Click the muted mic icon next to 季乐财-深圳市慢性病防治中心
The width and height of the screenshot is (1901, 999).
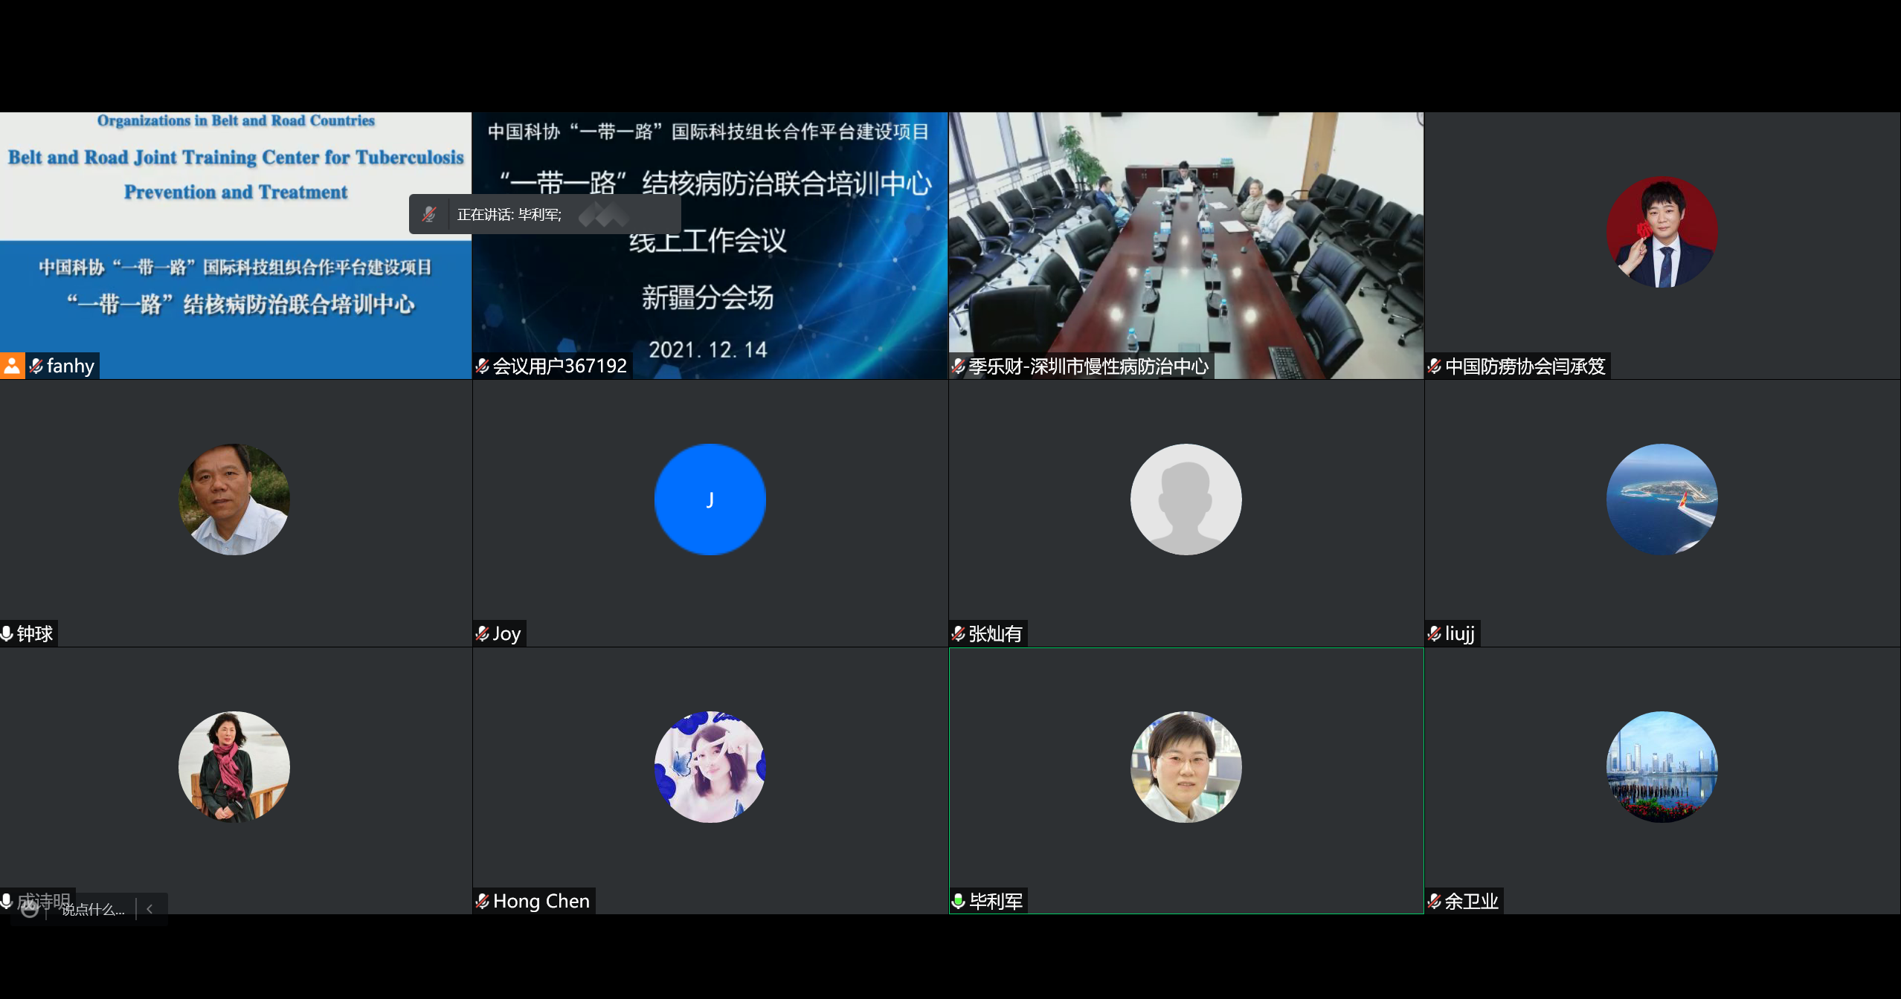[x=958, y=366]
